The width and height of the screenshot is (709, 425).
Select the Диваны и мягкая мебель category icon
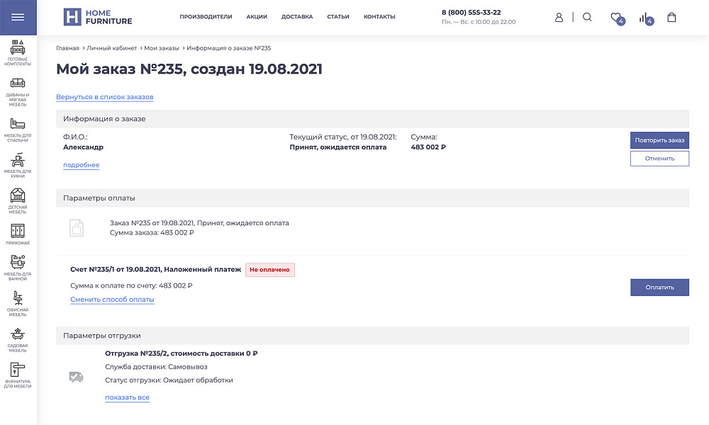pyautogui.click(x=18, y=81)
